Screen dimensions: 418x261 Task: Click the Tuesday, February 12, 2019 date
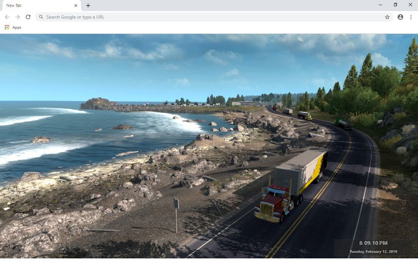pyautogui.click(x=373, y=251)
